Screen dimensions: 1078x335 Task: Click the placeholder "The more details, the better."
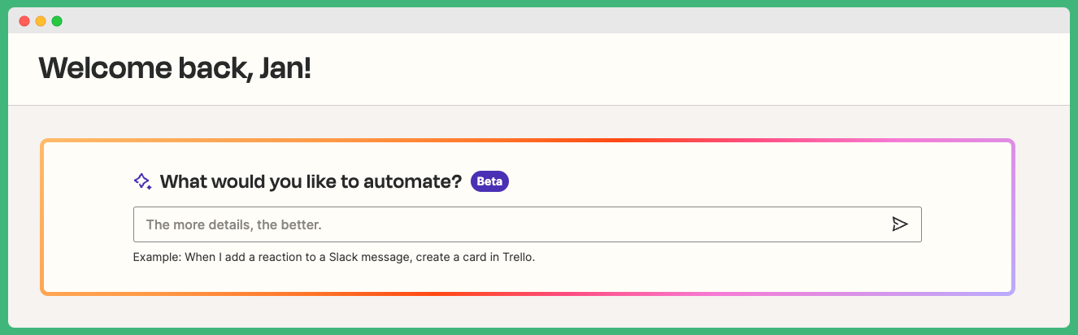pyautogui.click(x=234, y=224)
